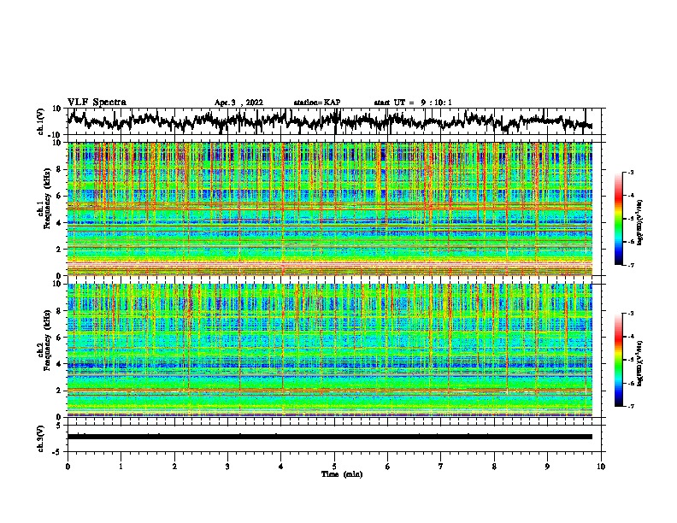This screenshot has height=523, width=677.
Task: Click the ch.1 voltage waveform trace
Action: pyautogui.click(x=329, y=120)
